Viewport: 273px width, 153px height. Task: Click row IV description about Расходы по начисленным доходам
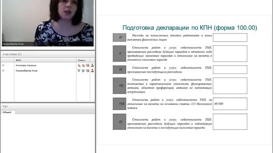(x=170, y=37)
